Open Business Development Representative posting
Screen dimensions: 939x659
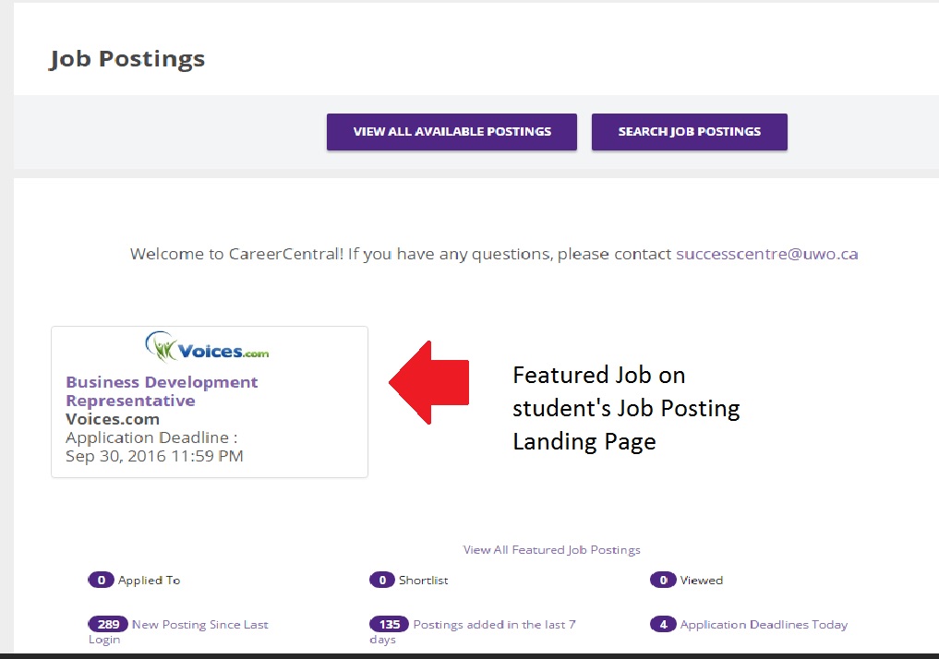162,391
